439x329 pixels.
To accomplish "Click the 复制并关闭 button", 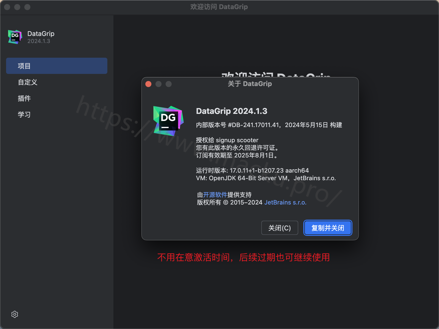I will pos(328,228).
